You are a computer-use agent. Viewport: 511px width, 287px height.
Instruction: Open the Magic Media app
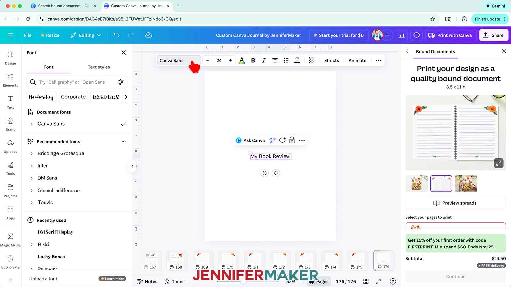(x=10, y=240)
